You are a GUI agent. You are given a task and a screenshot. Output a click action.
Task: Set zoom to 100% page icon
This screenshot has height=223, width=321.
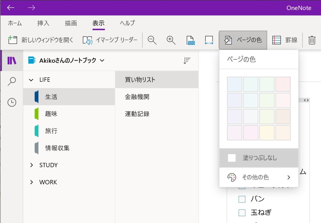pos(191,40)
